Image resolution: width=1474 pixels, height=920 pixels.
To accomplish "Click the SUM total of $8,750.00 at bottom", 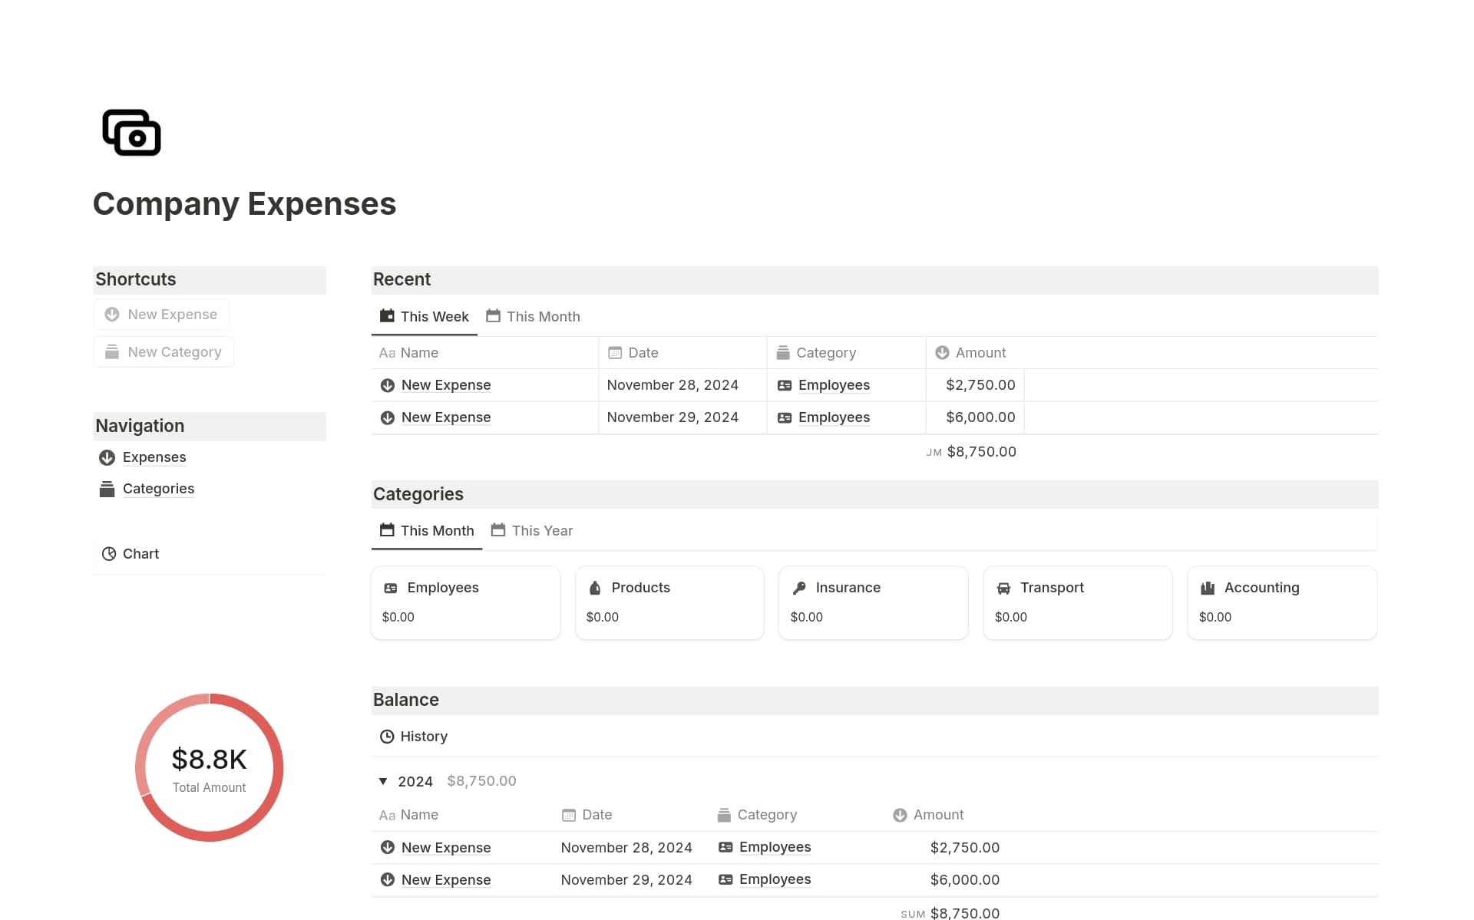I will [x=964, y=912].
